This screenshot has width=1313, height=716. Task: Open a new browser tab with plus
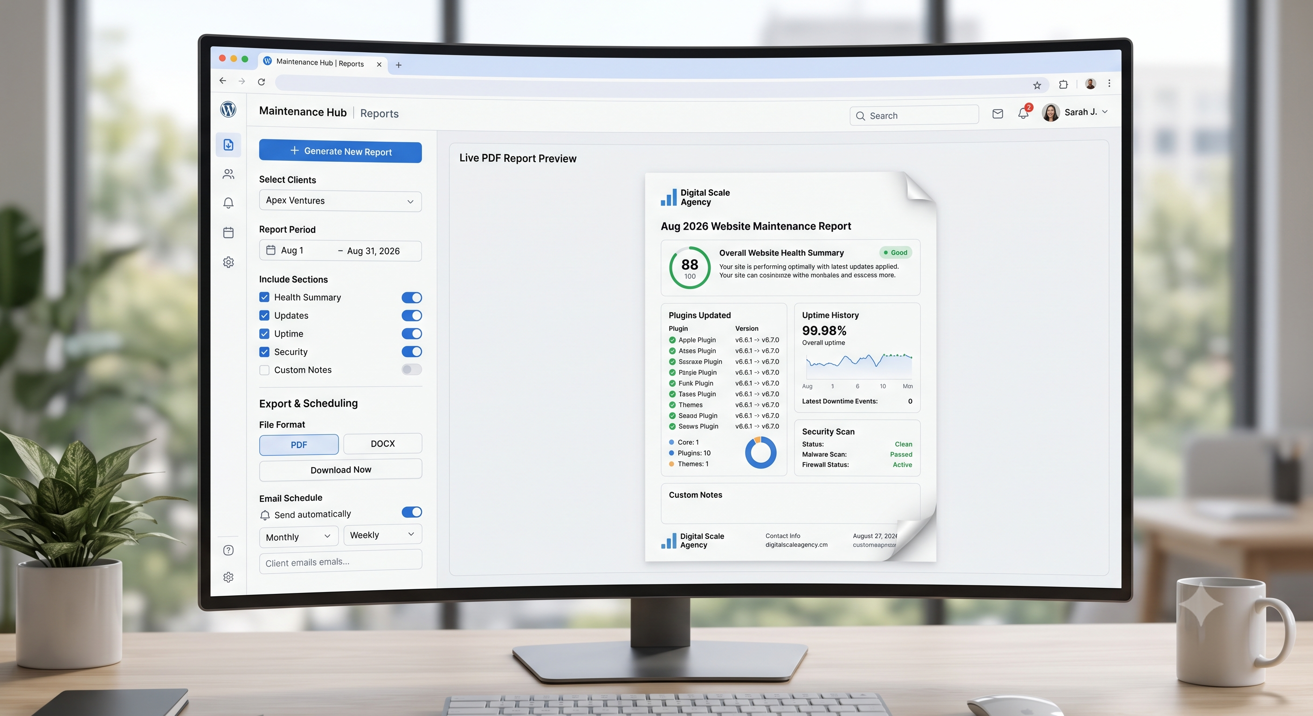tap(399, 65)
